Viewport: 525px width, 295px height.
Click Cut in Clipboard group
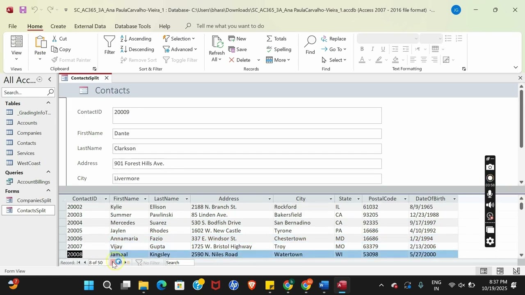click(x=59, y=39)
